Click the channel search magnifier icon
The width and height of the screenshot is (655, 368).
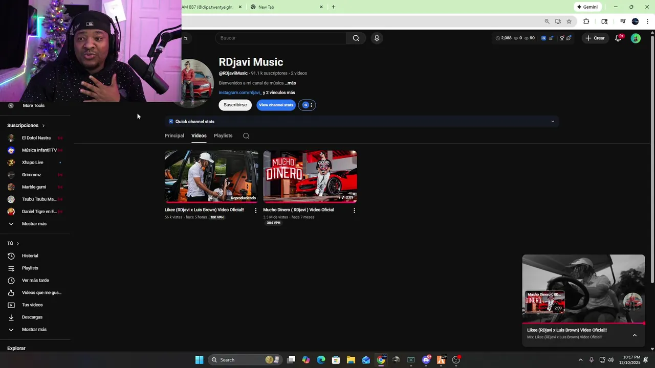pos(246,135)
